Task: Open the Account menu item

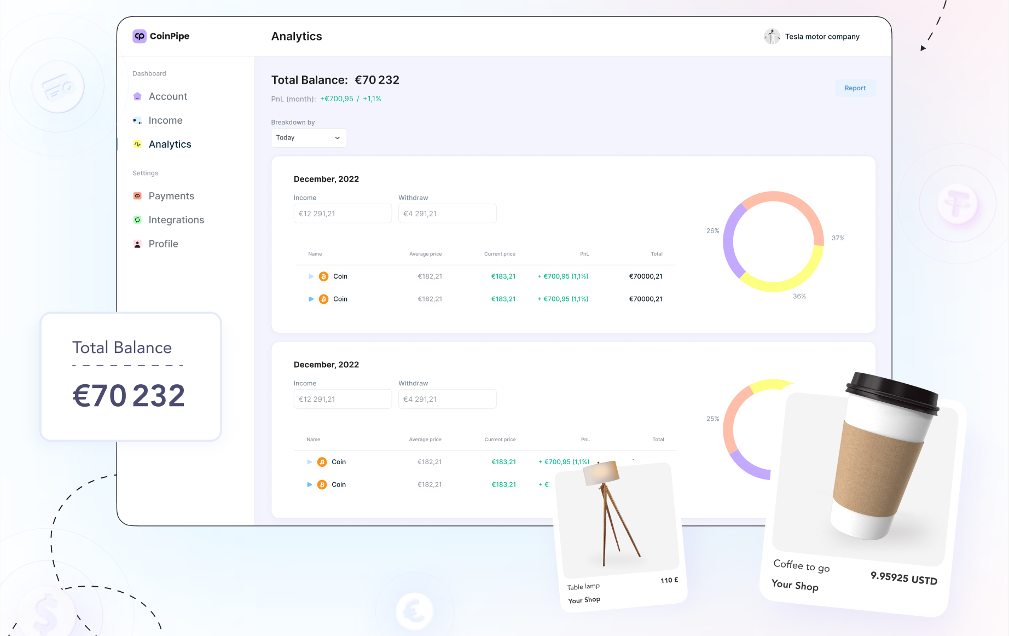Action: [x=167, y=96]
